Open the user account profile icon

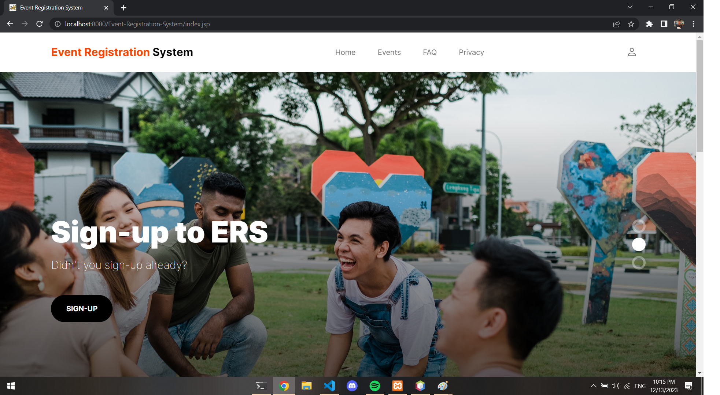(x=631, y=52)
